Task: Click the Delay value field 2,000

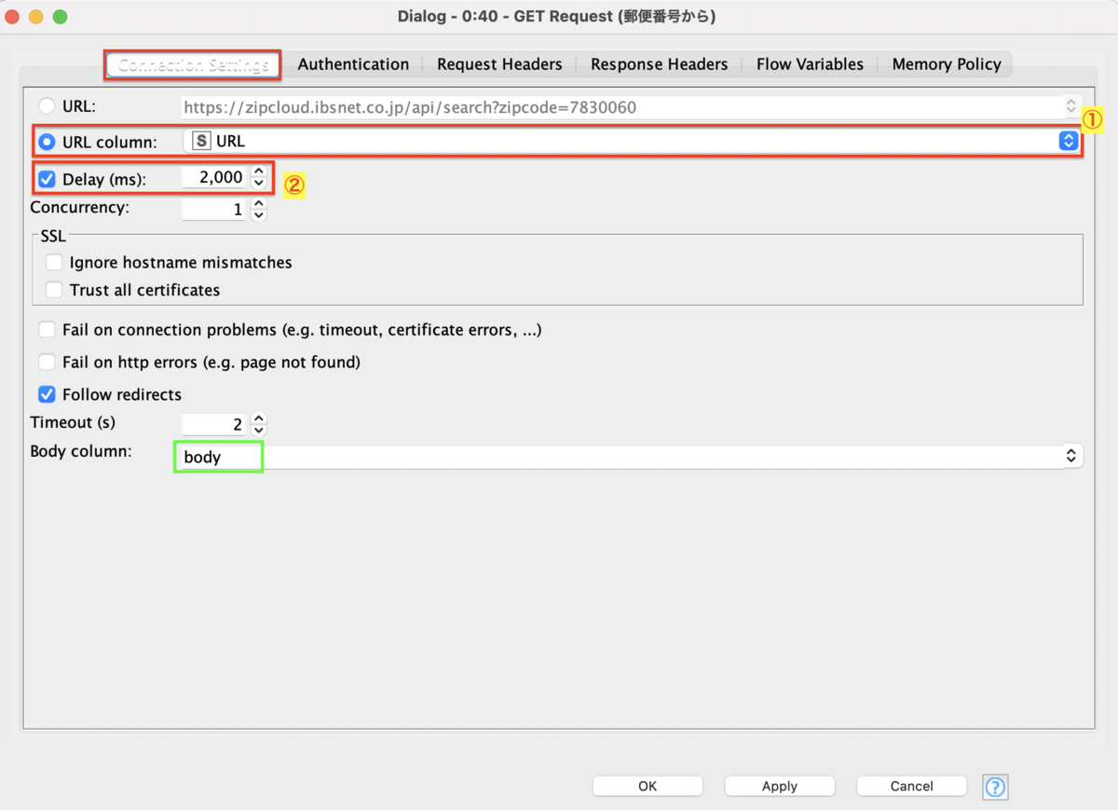Action: pos(216,177)
